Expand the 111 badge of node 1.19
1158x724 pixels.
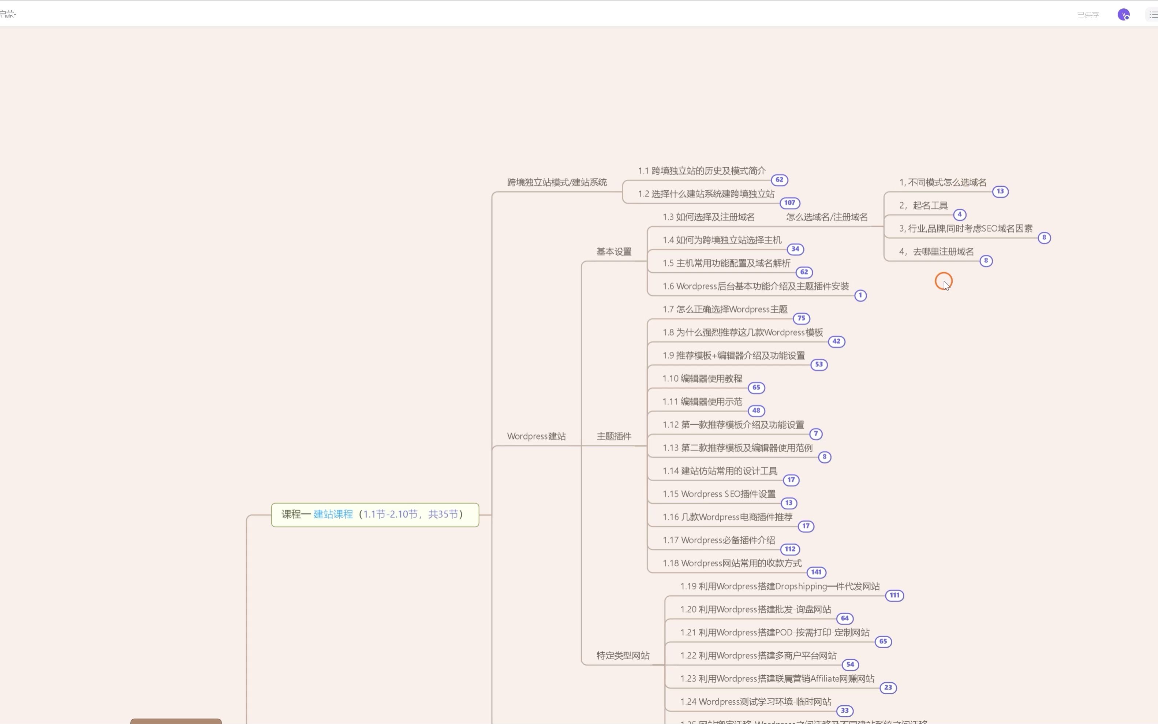point(894,595)
